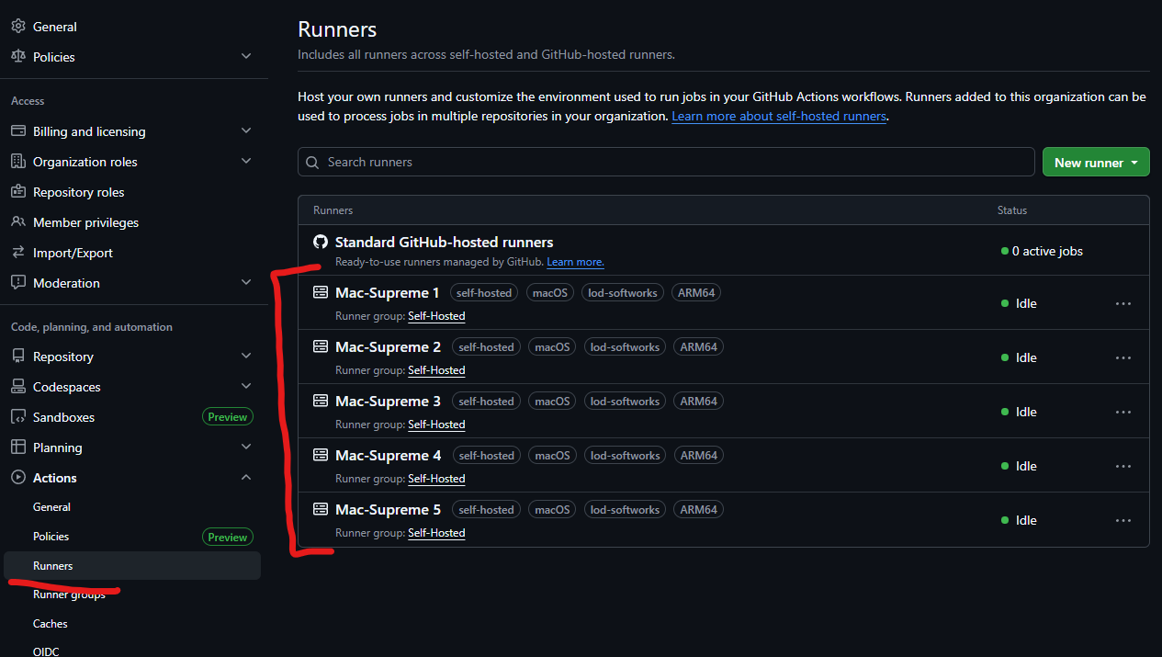Open Self-Hosted group link for Mac-Supreme 3
1162x657 pixels.
(x=436, y=425)
